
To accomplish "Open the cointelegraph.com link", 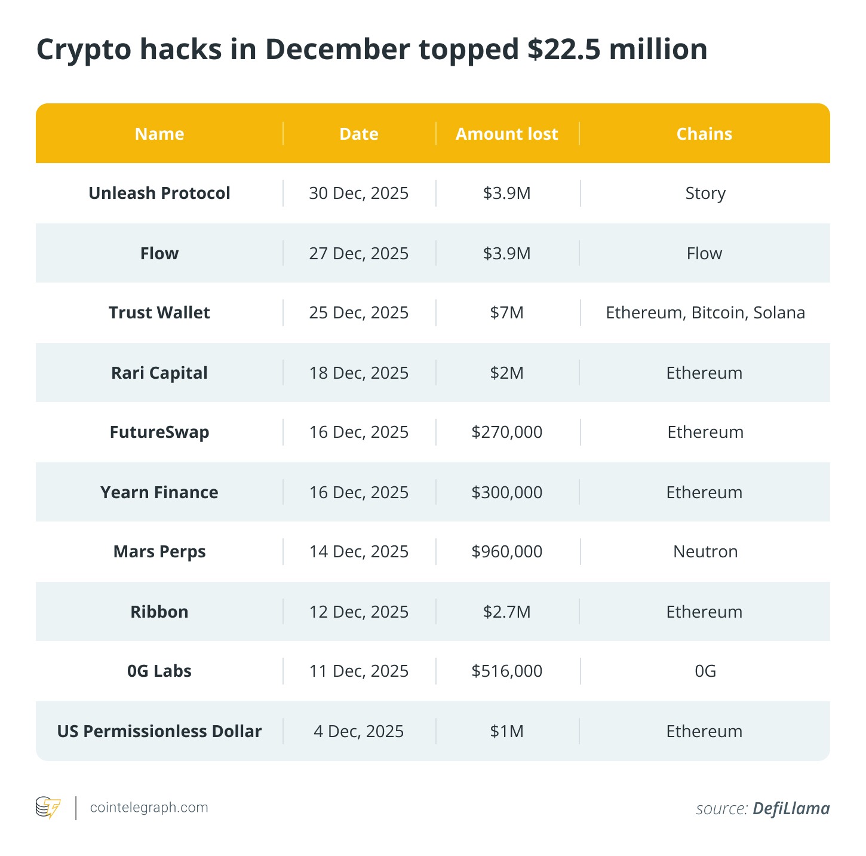I will [149, 808].
